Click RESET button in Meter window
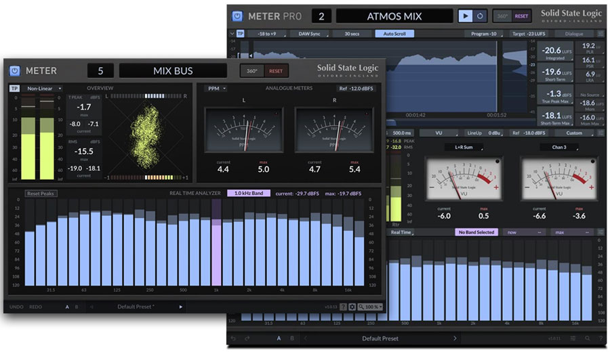This screenshot has height=352, width=610. pos(276,71)
